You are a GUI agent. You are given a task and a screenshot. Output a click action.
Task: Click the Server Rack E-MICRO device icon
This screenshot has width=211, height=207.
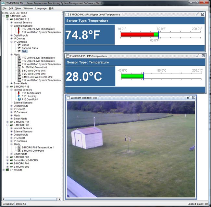(11, 160)
